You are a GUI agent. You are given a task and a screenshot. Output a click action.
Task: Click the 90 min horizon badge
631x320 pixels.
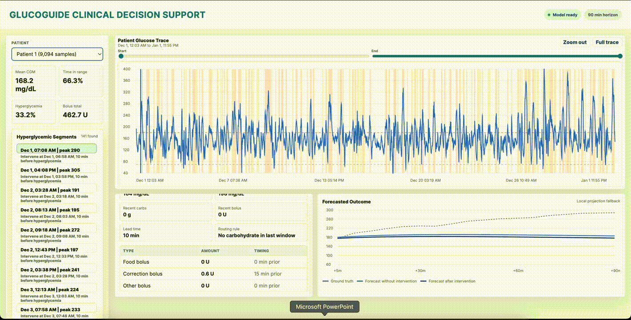point(603,15)
